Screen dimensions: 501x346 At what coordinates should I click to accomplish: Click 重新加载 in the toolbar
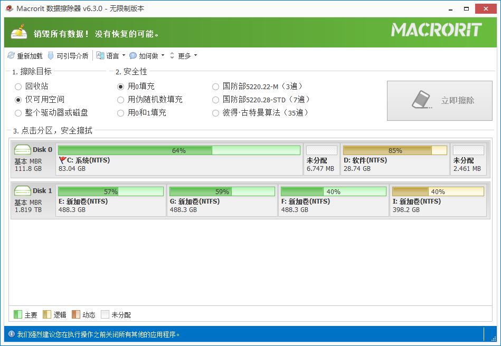25,56
